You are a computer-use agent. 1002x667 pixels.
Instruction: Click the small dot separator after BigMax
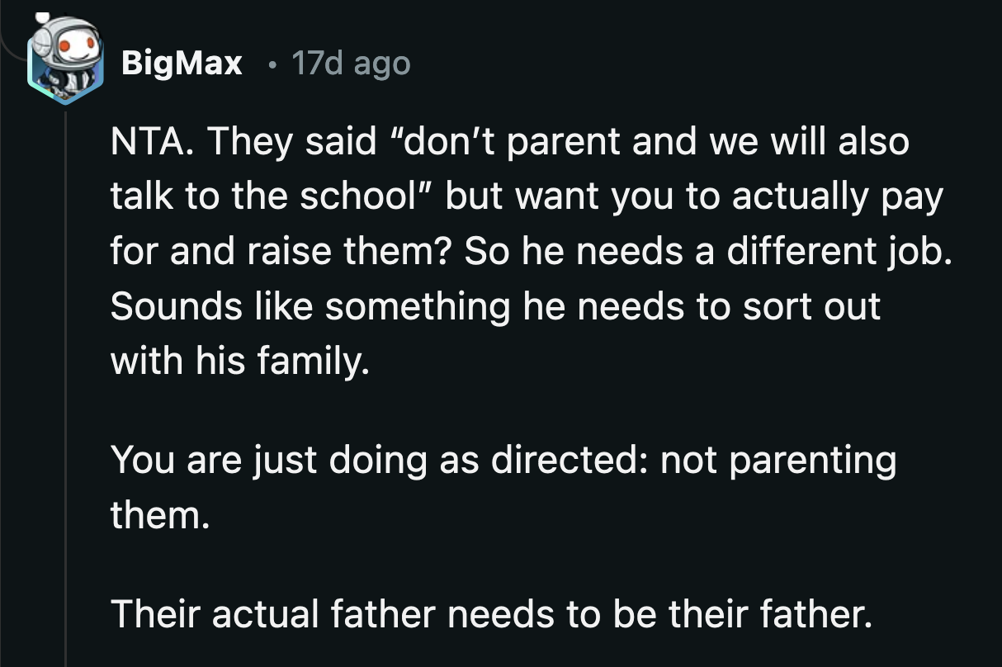[x=272, y=64]
